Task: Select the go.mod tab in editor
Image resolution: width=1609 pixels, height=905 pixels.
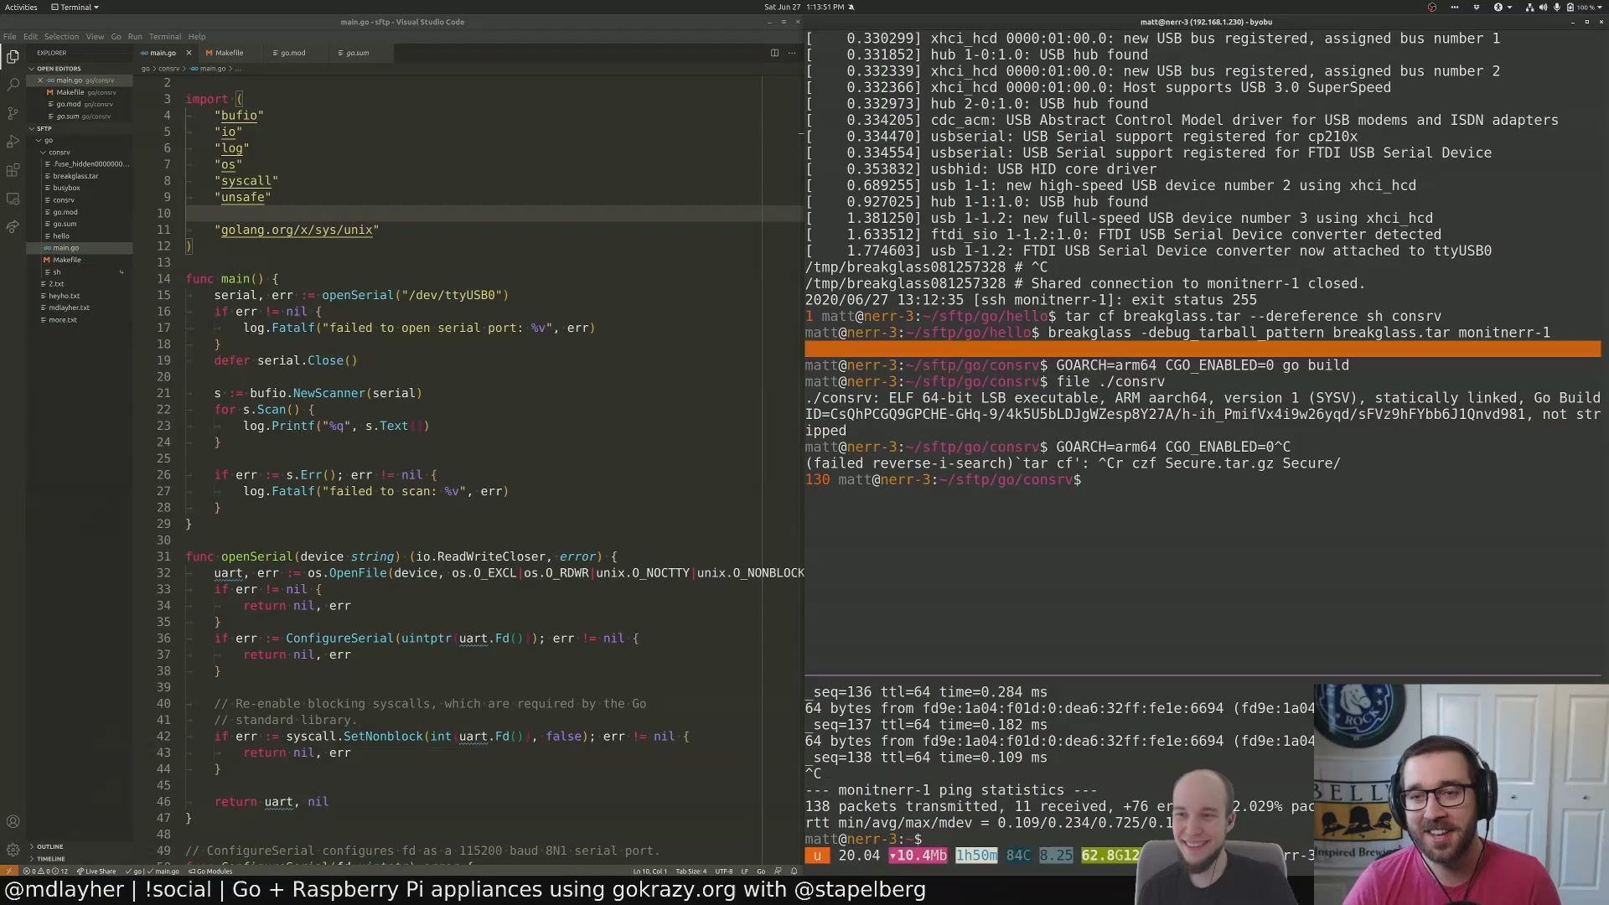Action: 292,53
